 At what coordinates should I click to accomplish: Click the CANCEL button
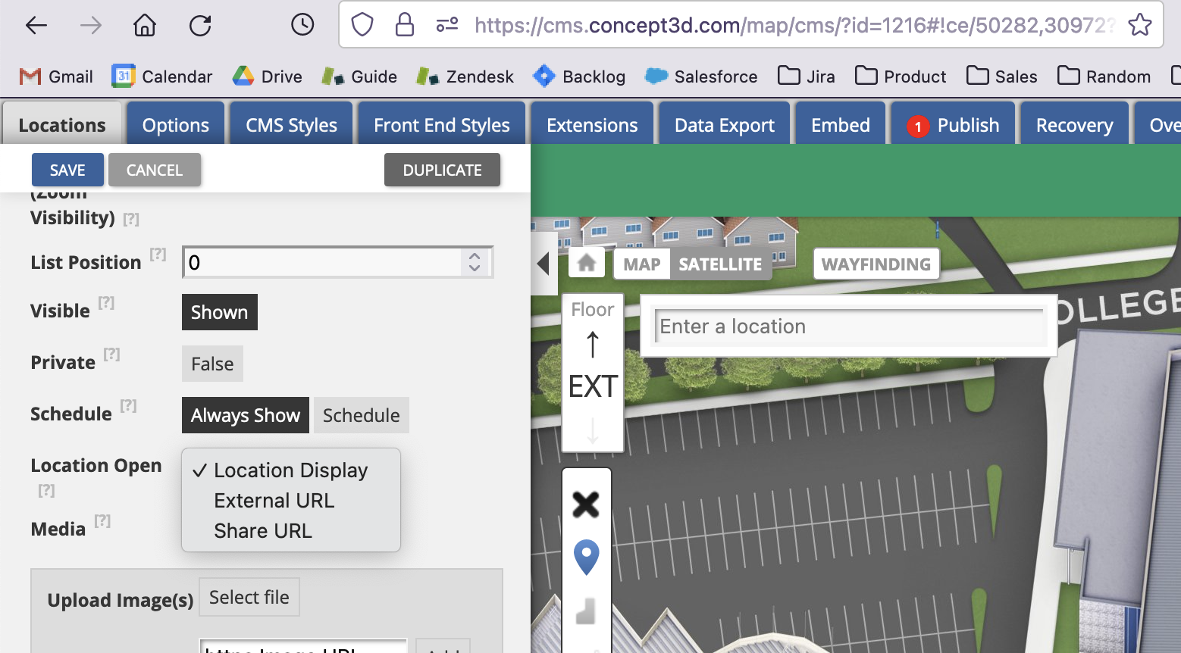(x=155, y=170)
